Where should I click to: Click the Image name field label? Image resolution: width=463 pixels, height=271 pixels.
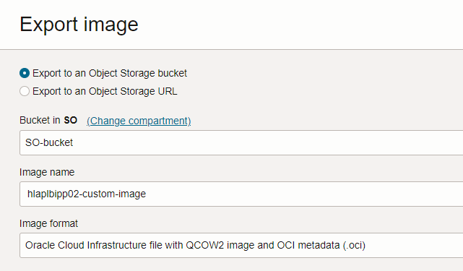(x=47, y=172)
